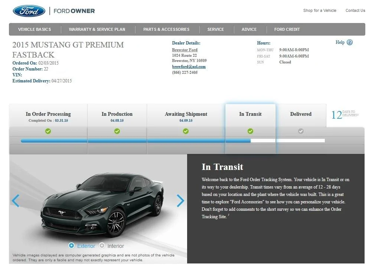The image size is (372, 272).
Task: Click the Ordered On 02/03/2015 text
Action: click(x=35, y=63)
